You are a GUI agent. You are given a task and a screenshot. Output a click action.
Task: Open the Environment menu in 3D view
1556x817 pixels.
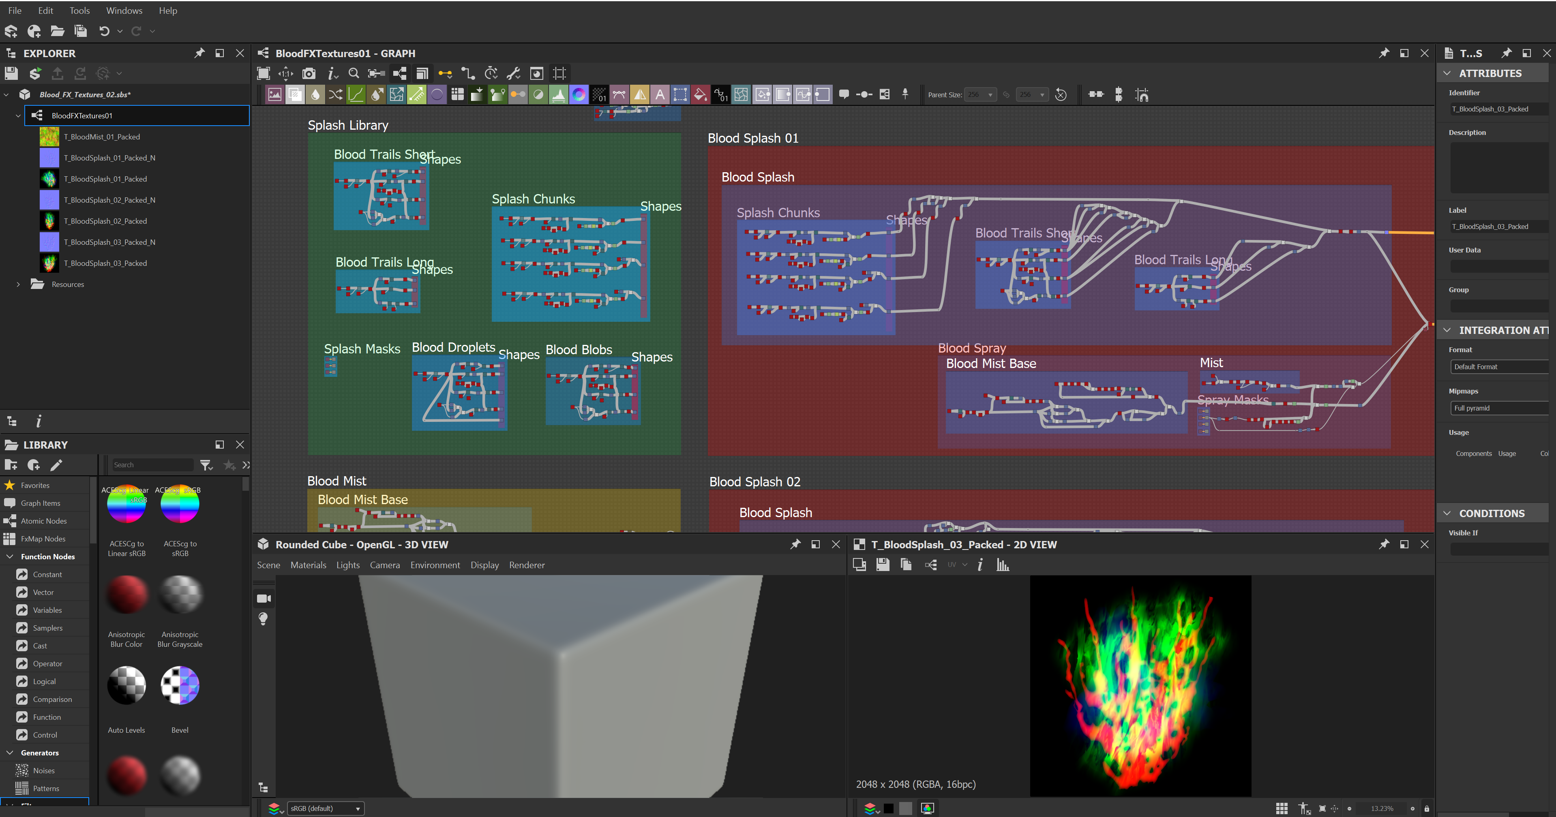(x=435, y=565)
